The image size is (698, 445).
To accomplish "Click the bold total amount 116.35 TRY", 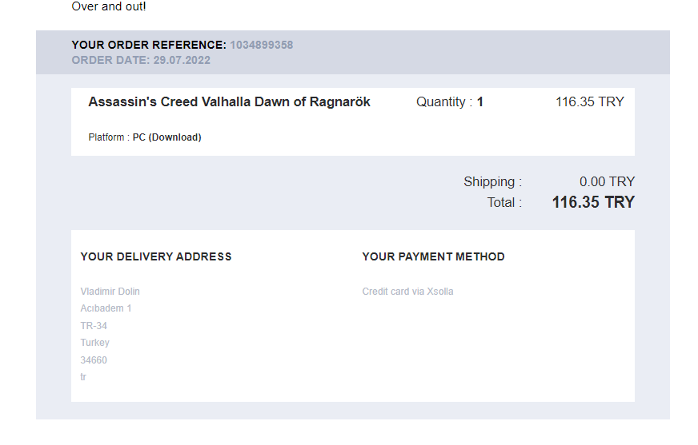I will click(x=593, y=203).
